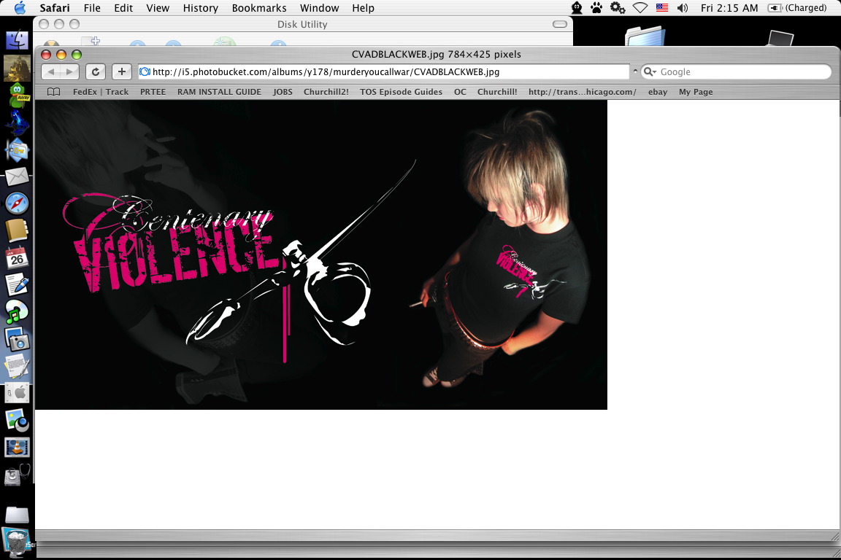Open the bookmarks library book icon
Viewport: 841px width, 560px height.
tap(53, 92)
